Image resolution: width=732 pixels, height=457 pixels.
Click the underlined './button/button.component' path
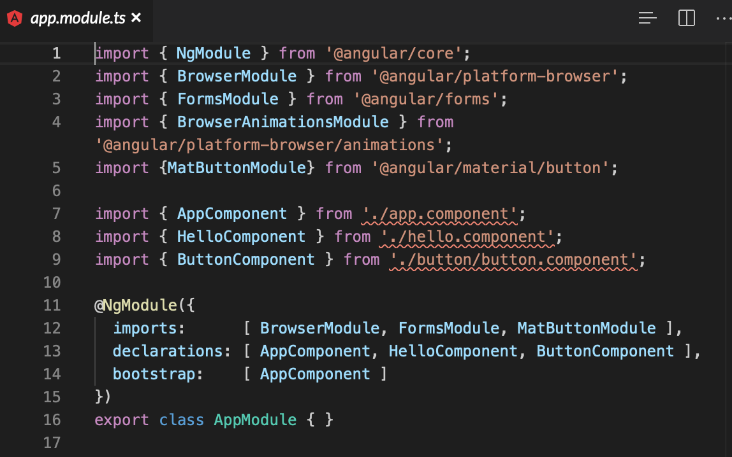pyautogui.click(x=513, y=260)
